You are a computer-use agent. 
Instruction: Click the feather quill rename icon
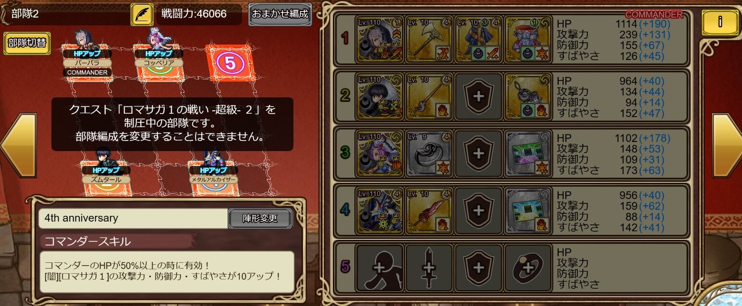(x=142, y=14)
